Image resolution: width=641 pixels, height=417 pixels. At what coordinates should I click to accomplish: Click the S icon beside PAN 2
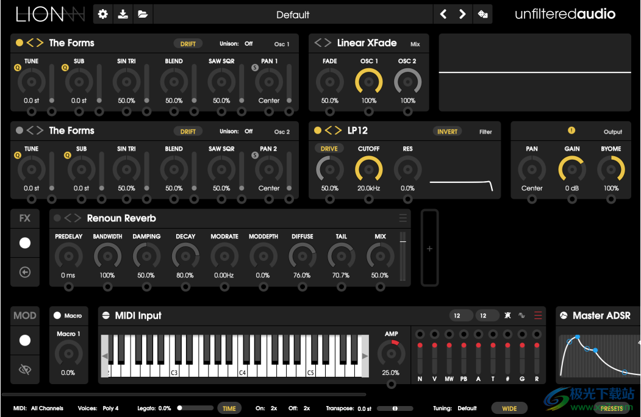pyautogui.click(x=255, y=155)
